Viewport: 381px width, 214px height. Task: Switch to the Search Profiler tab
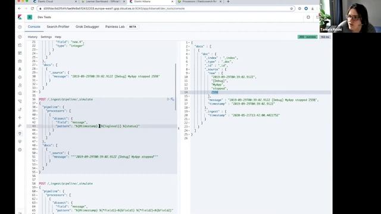coord(58,27)
